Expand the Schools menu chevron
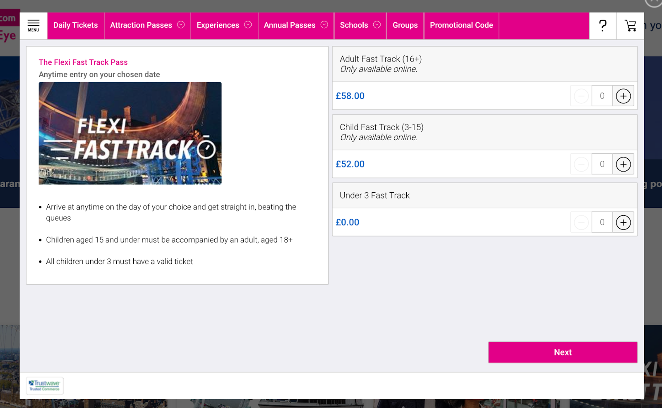Viewport: 662px width, 408px height. [x=377, y=25]
